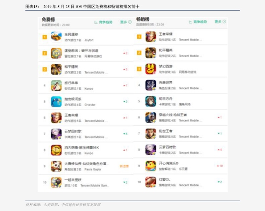Viewport: 265px width, 211px height.
Task: Click the panda icon for 大唐修仙传
Action: point(56,166)
